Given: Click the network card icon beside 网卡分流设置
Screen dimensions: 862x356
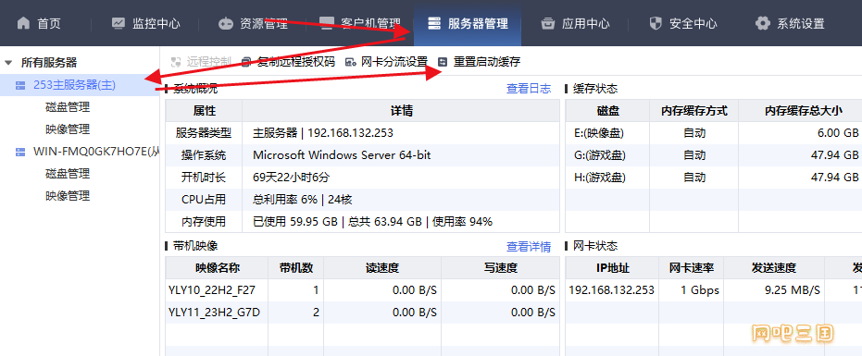Looking at the screenshot, I should tap(350, 62).
